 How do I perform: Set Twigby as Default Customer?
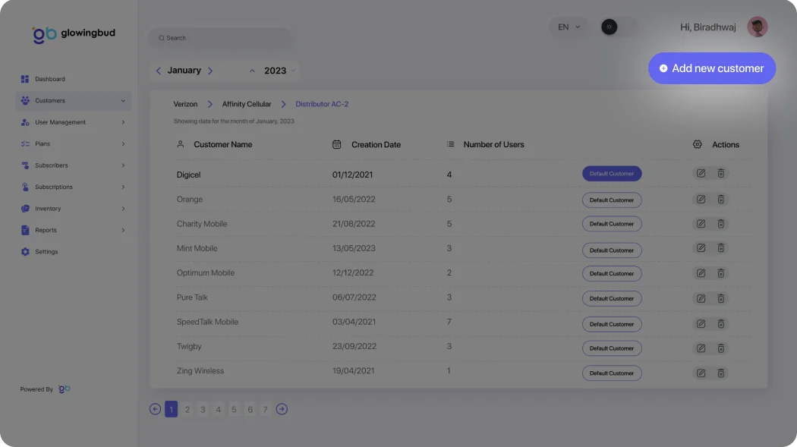(x=612, y=348)
